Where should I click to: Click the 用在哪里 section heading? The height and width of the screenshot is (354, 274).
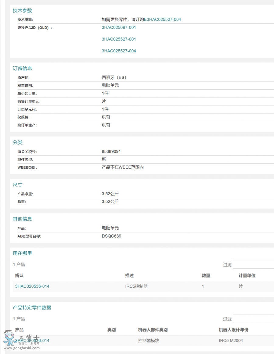(22, 253)
